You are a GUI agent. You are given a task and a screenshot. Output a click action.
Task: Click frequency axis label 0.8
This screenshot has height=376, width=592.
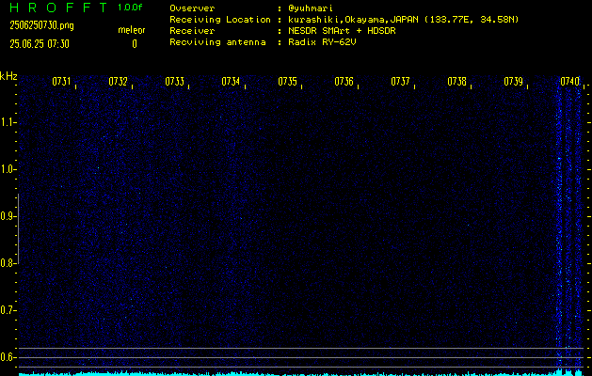point(8,263)
